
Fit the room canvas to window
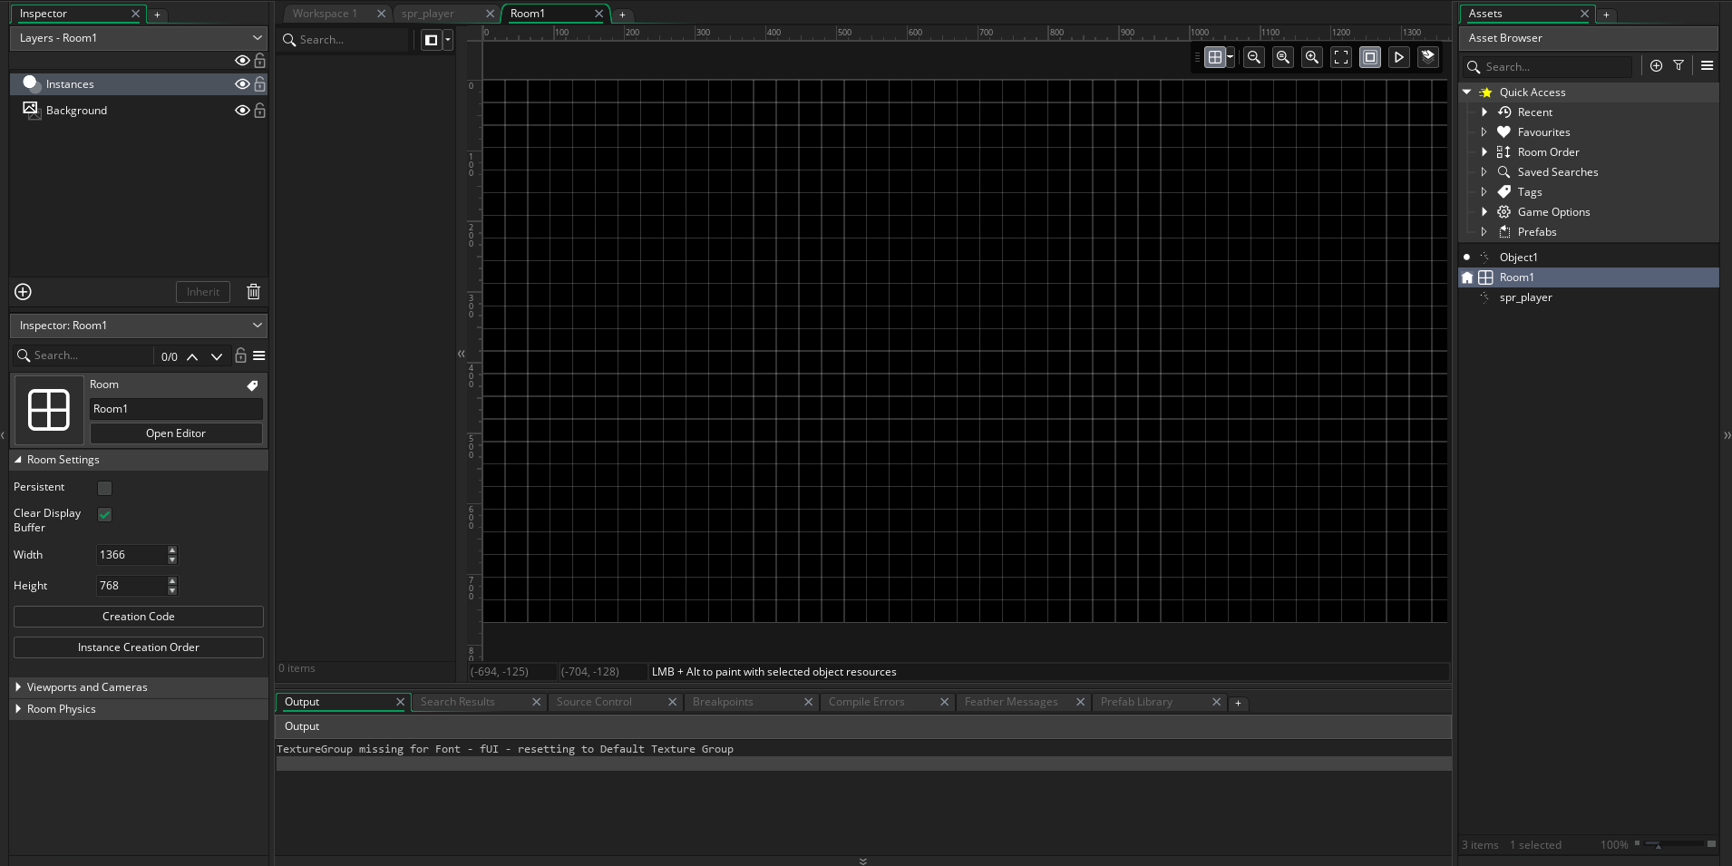click(1341, 57)
